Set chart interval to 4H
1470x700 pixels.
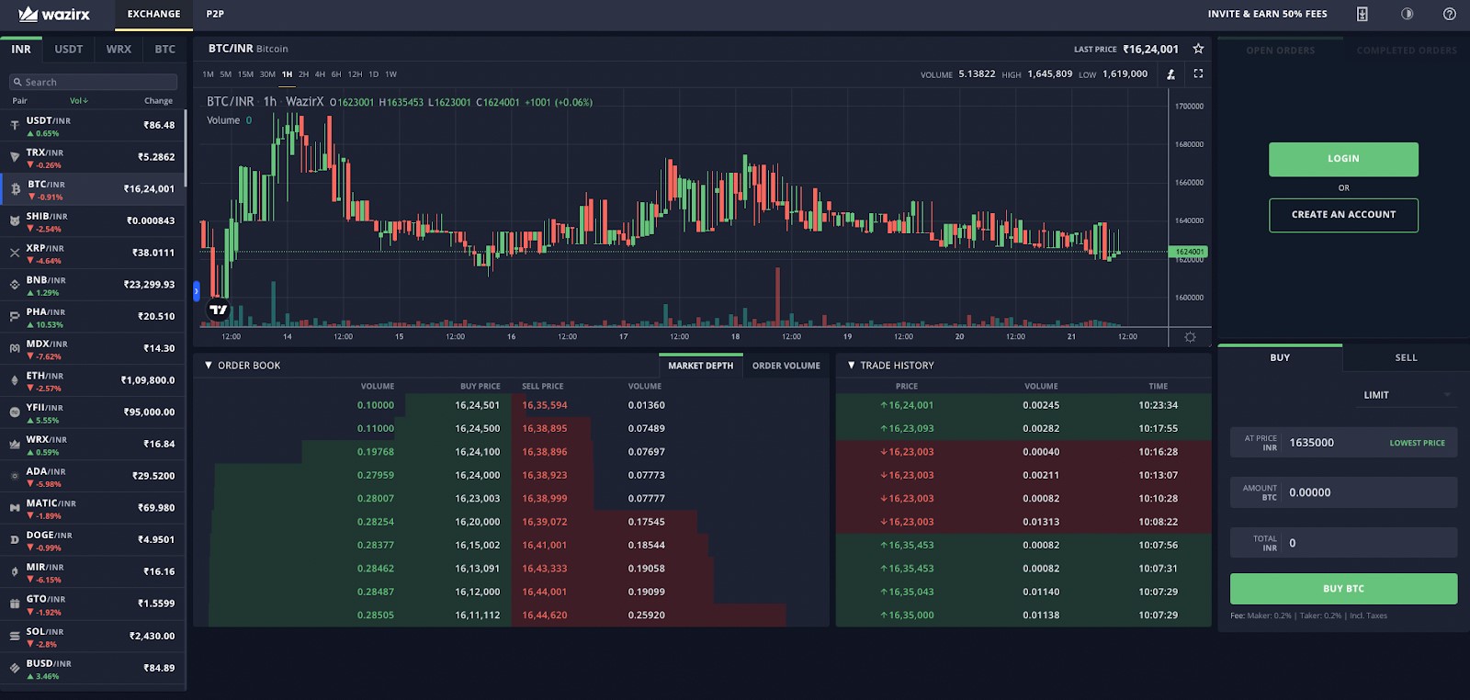320,74
